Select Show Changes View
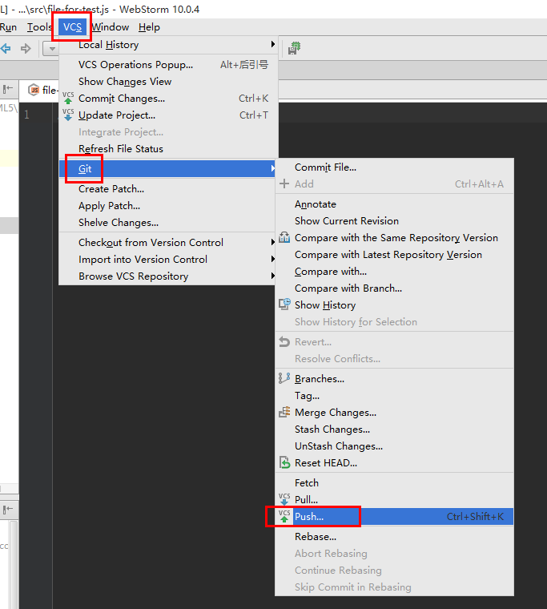The height and width of the screenshot is (609, 547). (168, 82)
